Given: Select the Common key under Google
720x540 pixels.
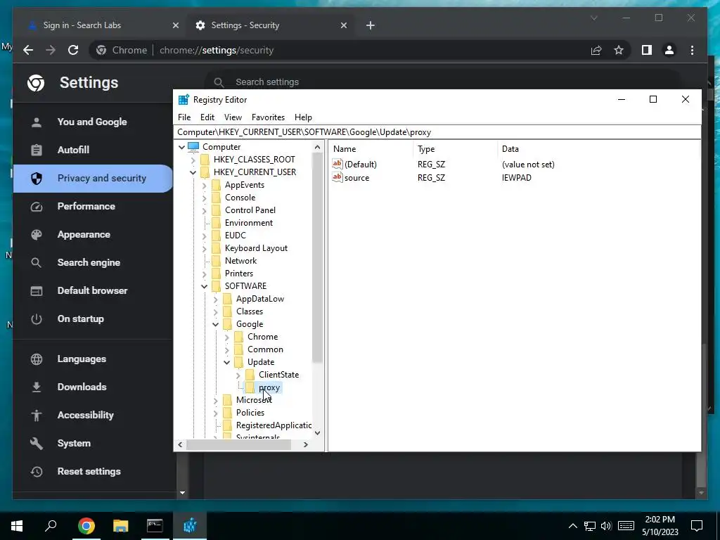Looking at the screenshot, I should (265, 349).
